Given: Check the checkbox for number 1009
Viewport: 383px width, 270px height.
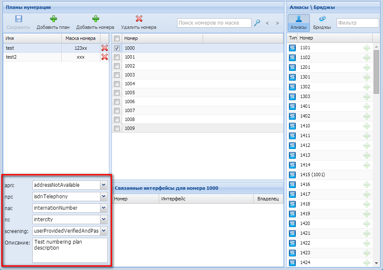Looking at the screenshot, I should pyautogui.click(x=117, y=128).
